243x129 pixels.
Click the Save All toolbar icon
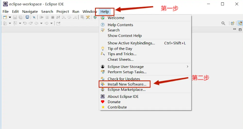[21, 17]
